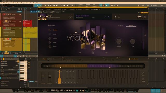Screen dimensions: 166x93
Task: Click the Tune knob
Action: click(x=133, y=41)
